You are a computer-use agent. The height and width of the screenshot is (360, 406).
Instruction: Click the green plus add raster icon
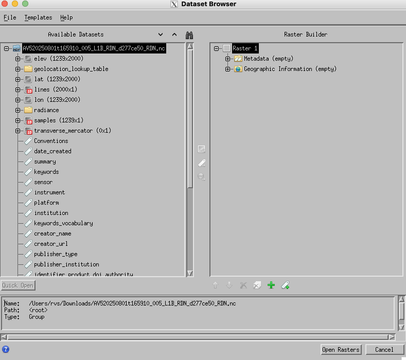[x=271, y=285]
